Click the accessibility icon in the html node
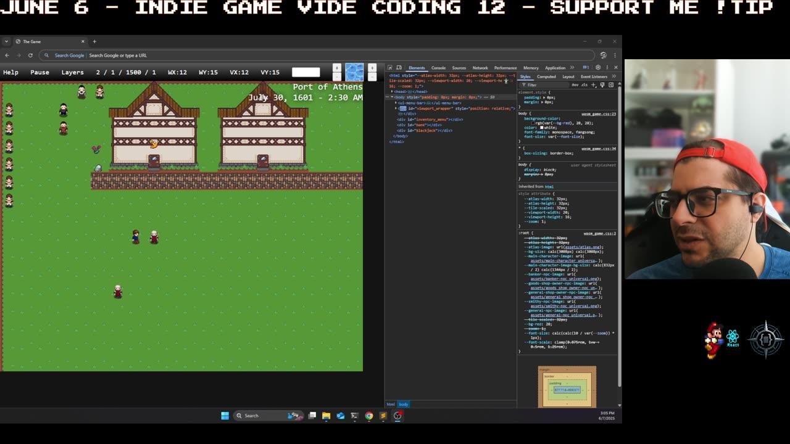 (506, 81)
